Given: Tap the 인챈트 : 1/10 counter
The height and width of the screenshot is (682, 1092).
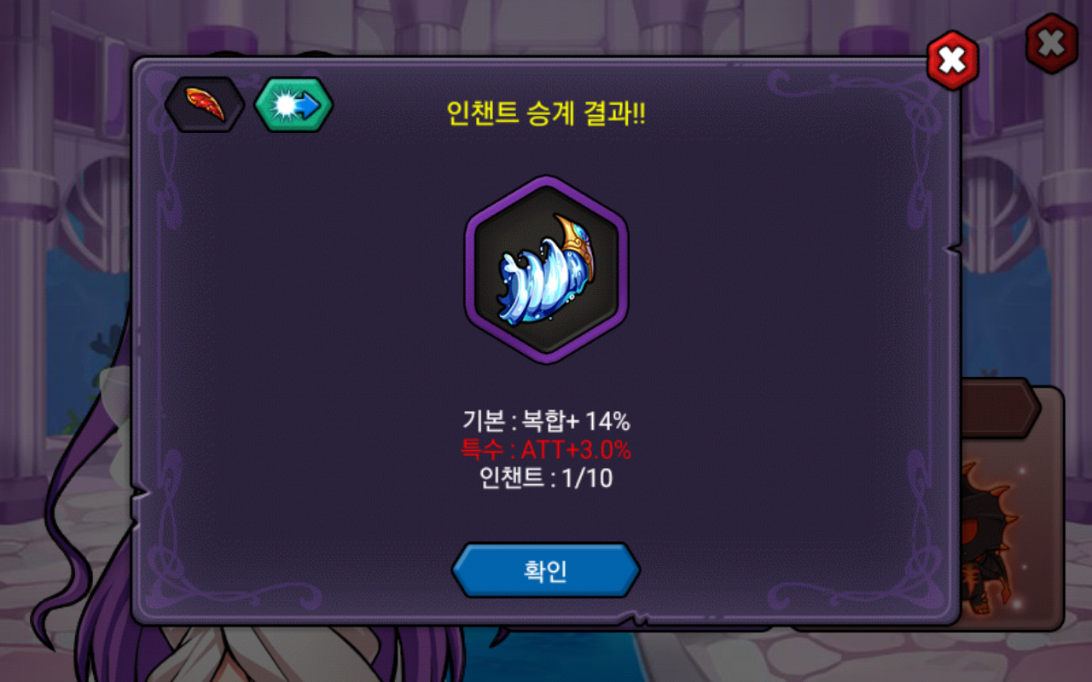Looking at the screenshot, I should [x=546, y=478].
